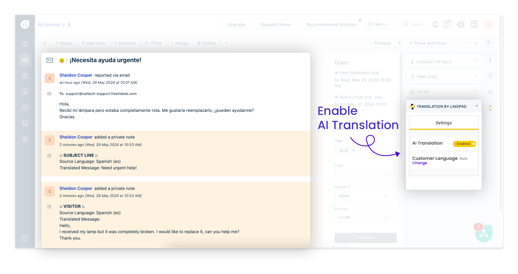Click the Tags input field
Screen dimensions: 518x274
pos(363,150)
